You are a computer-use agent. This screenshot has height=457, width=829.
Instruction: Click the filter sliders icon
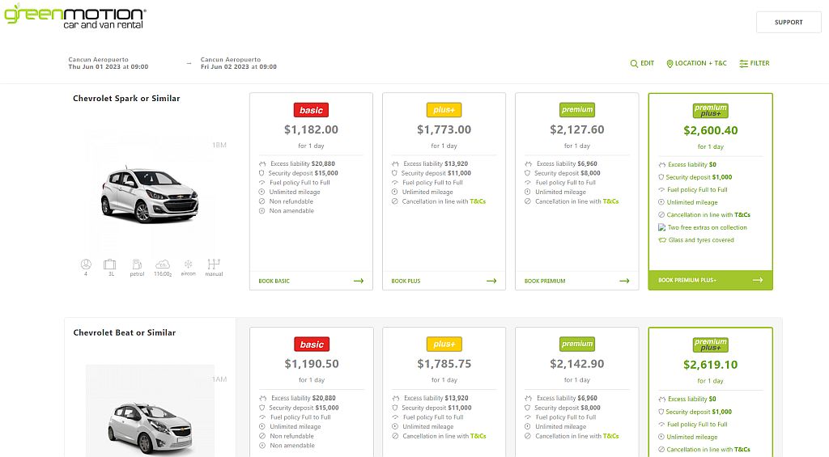click(x=743, y=63)
